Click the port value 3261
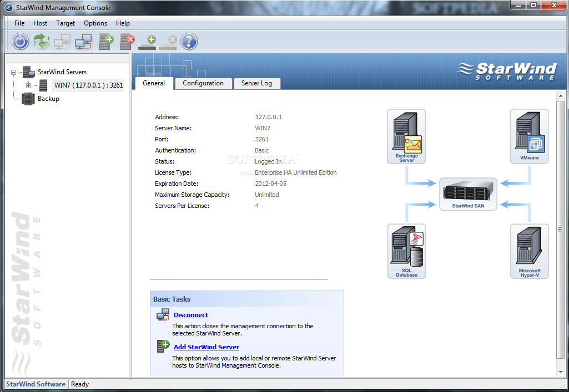The height and width of the screenshot is (392, 569). point(262,139)
